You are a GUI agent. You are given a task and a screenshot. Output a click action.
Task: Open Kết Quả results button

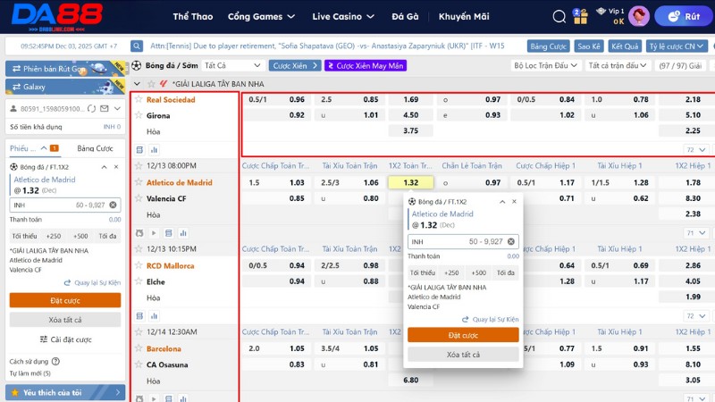point(625,46)
